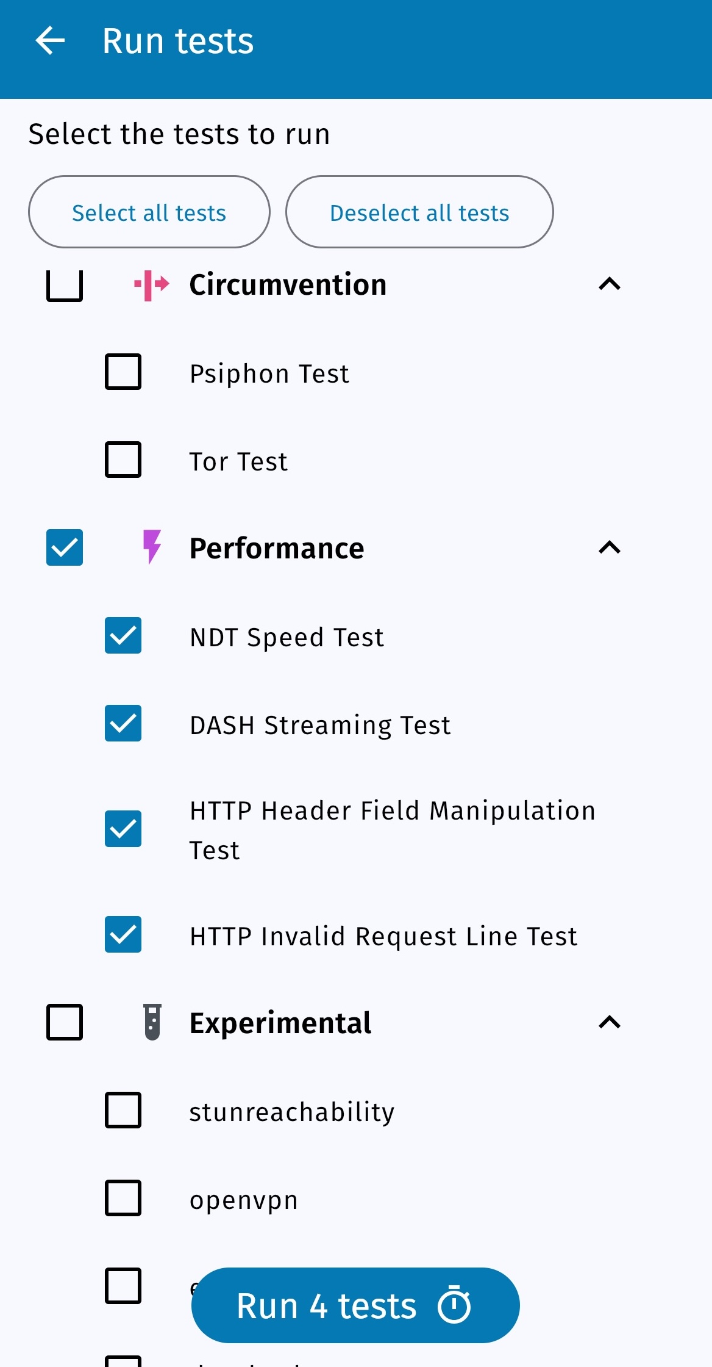Uncheck HTTP Invalid Request Line Test
Image resolution: width=712 pixels, height=1367 pixels.
point(123,934)
